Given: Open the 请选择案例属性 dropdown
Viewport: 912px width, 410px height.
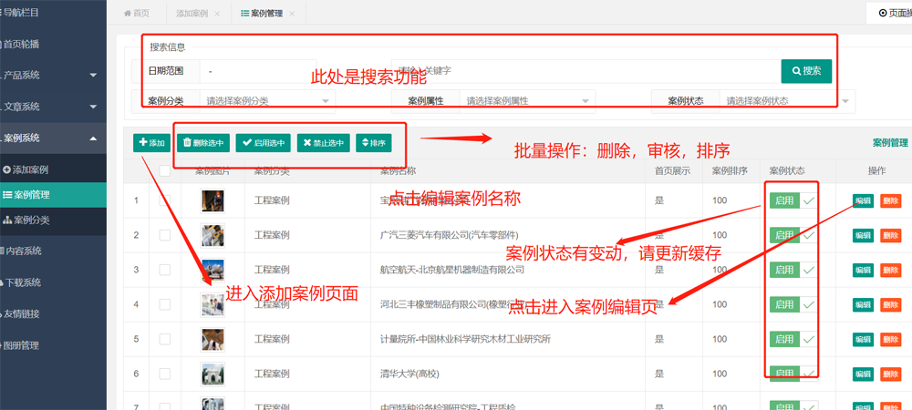Looking at the screenshot, I should (527, 101).
